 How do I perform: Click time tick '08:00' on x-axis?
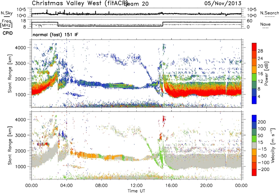click(x=101, y=186)
